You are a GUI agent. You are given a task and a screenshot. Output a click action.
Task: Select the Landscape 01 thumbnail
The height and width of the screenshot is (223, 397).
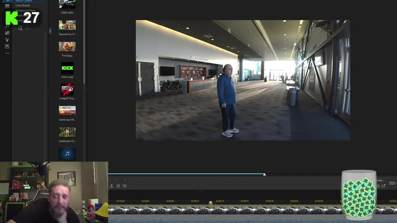(x=67, y=111)
